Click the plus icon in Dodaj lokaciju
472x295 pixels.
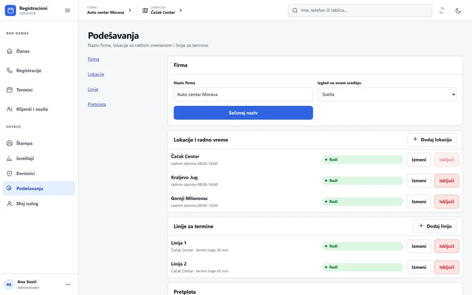pos(415,139)
